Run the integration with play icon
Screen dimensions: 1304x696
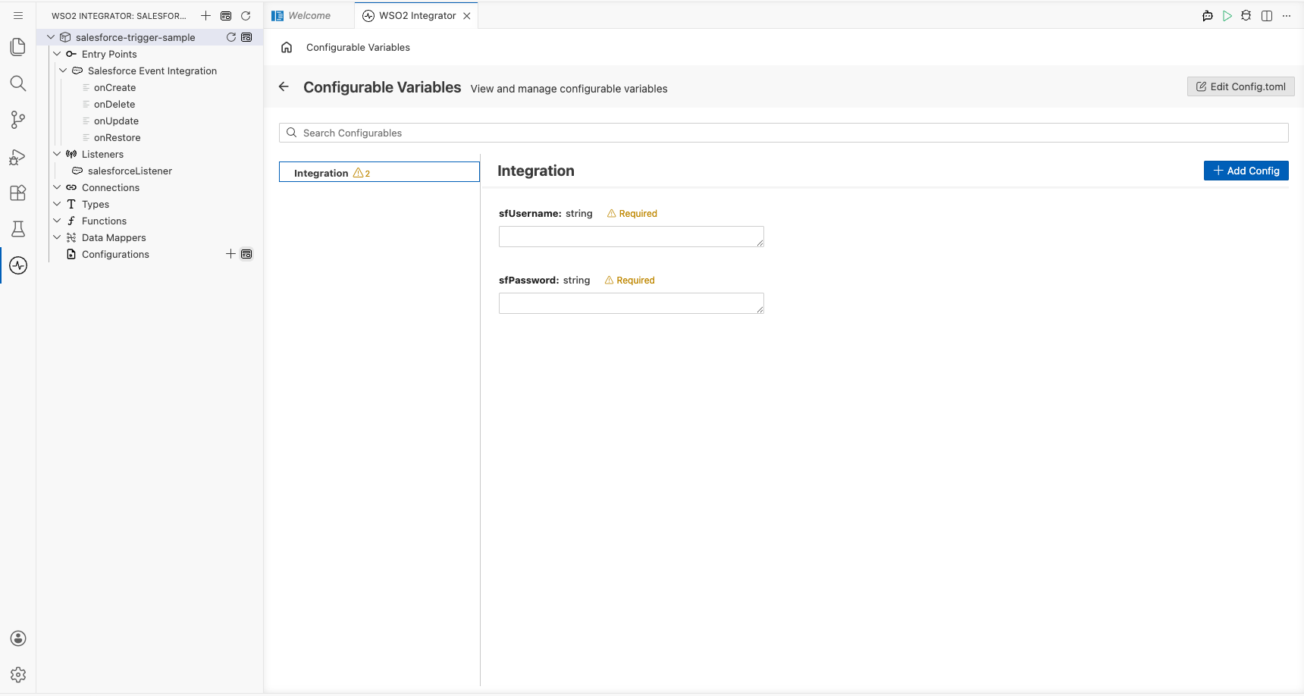[x=1227, y=15]
